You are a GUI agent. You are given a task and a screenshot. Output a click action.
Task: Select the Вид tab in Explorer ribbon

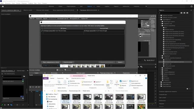tap(67, 78)
